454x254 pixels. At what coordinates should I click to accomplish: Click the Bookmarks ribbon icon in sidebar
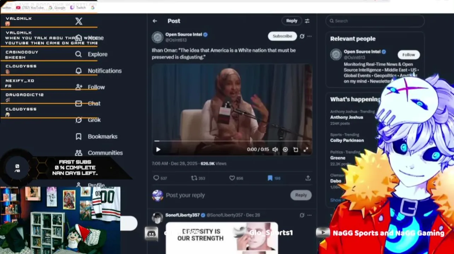(78, 137)
